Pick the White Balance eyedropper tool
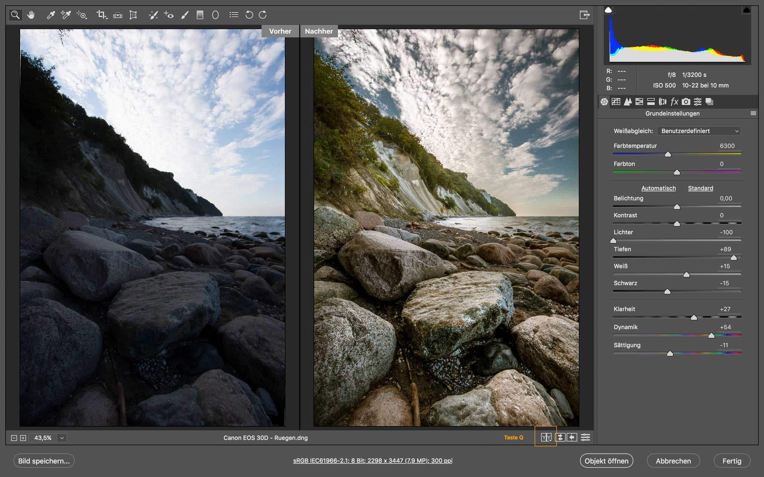 click(51, 15)
